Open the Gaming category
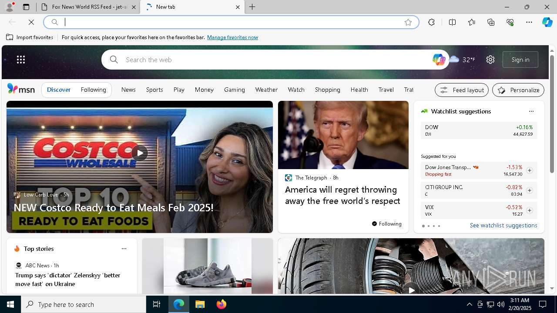This screenshot has height=313, width=557. (x=235, y=90)
